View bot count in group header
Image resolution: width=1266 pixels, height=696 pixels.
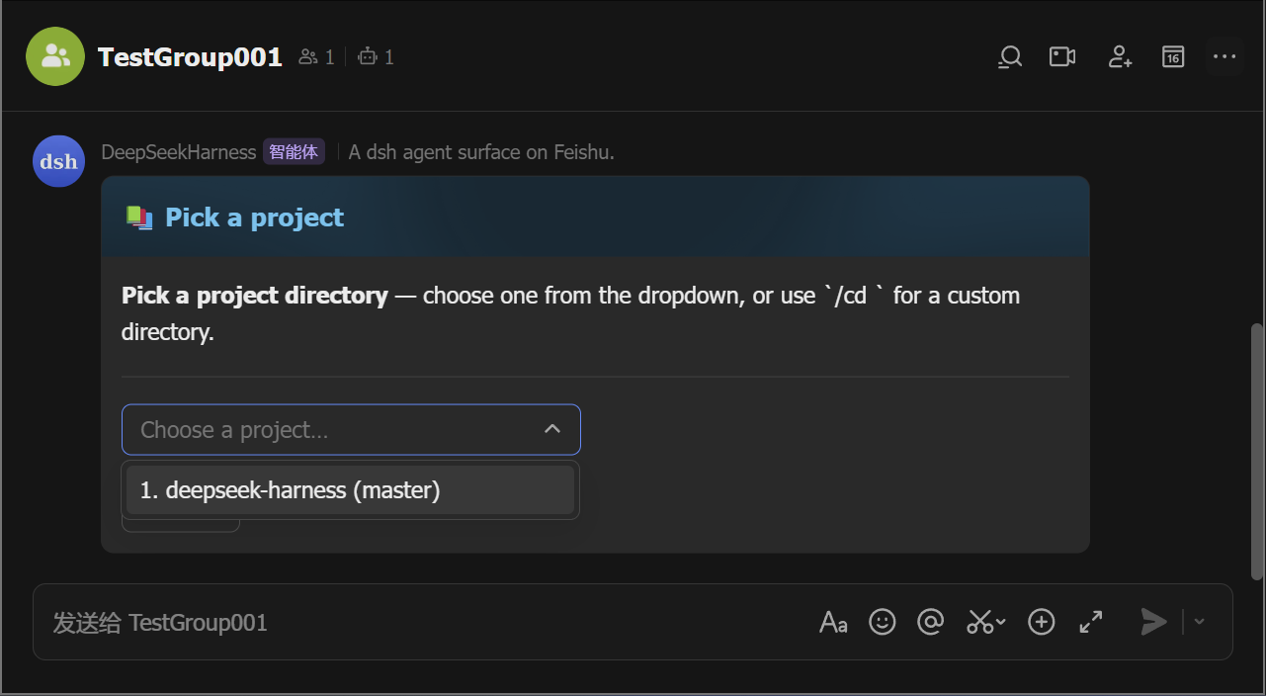click(377, 57)
